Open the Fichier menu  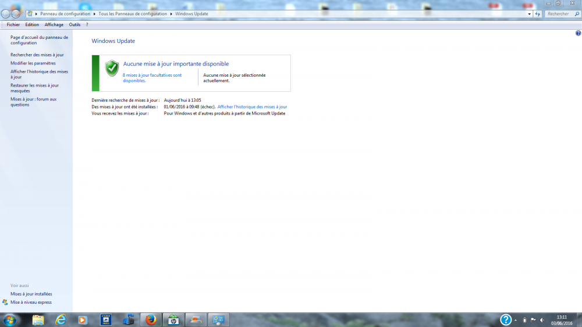pos(13,25)
